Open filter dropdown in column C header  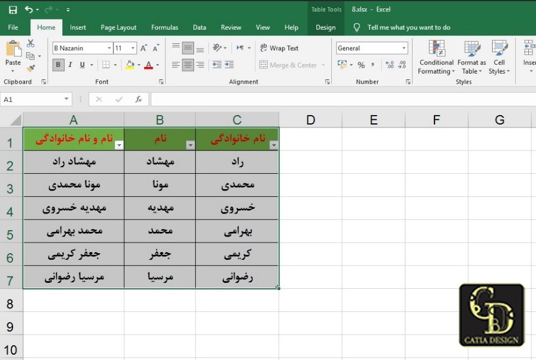coord(274,145)
